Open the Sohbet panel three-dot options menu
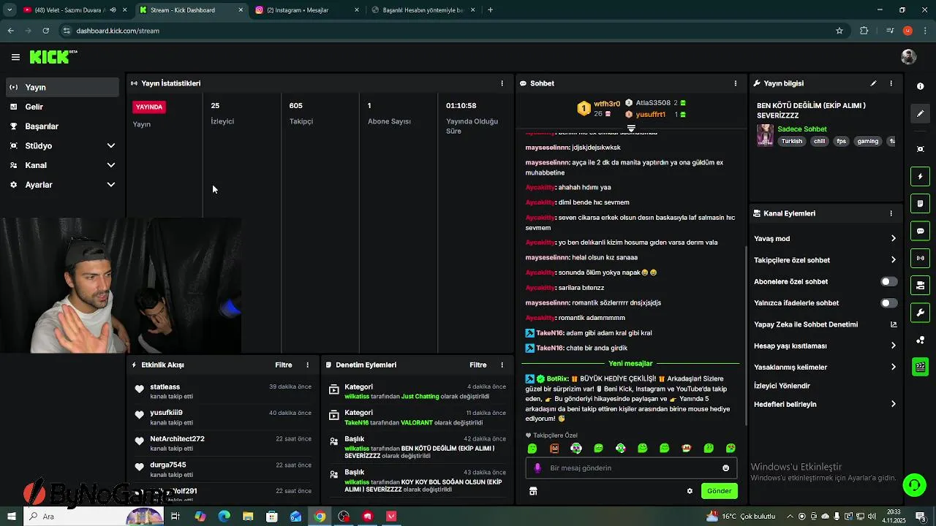Screen dimensions: 936x526 point(736,83)
